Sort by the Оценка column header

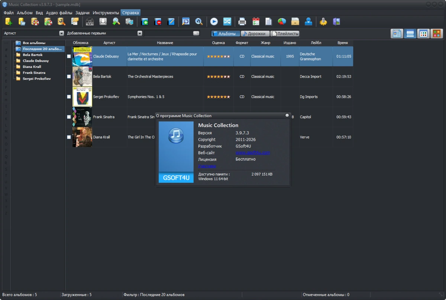tap(219, 43)
